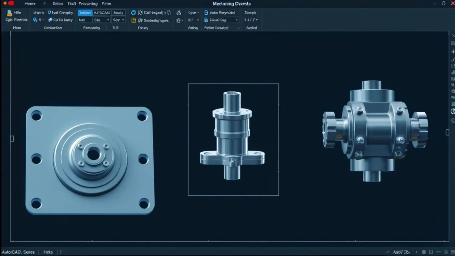Expand the Rafen Iolteted panel arrow

[239, 28]
